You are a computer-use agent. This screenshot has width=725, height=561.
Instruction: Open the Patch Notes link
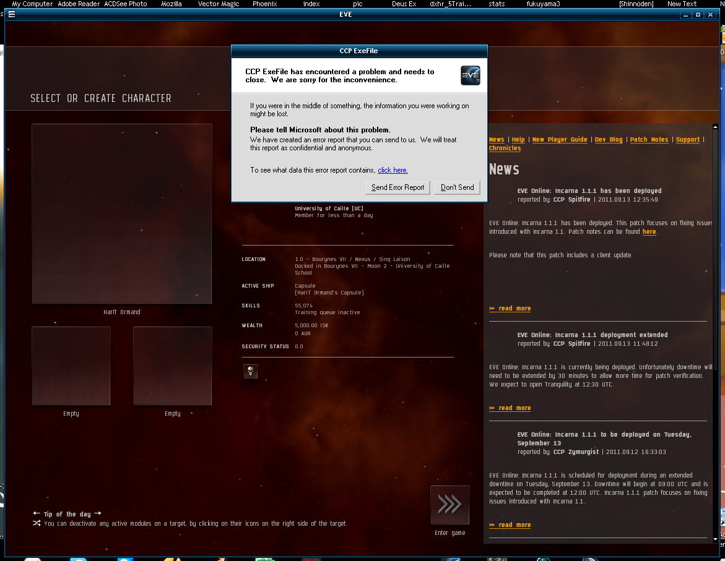tap(649, 140)
